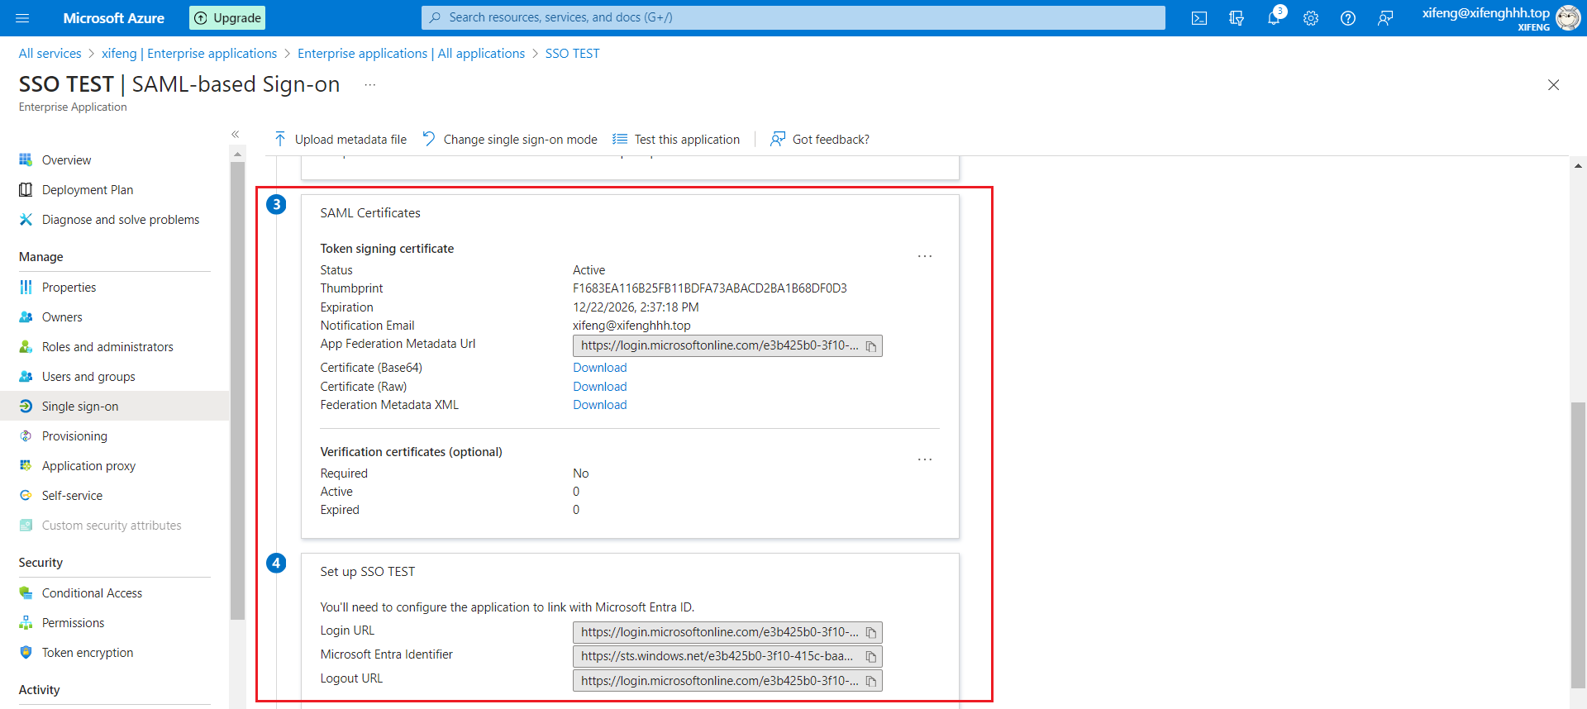The image size is (1587, 709).
Task: Go to SSO TEST breadcrumb
Action: 572,53
